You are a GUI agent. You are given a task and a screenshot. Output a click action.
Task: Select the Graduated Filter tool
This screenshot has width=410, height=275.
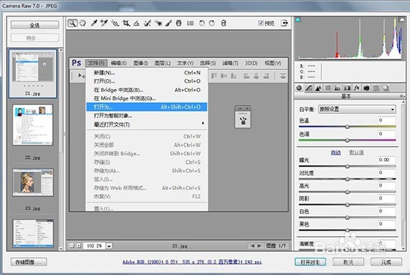(179, 23)
